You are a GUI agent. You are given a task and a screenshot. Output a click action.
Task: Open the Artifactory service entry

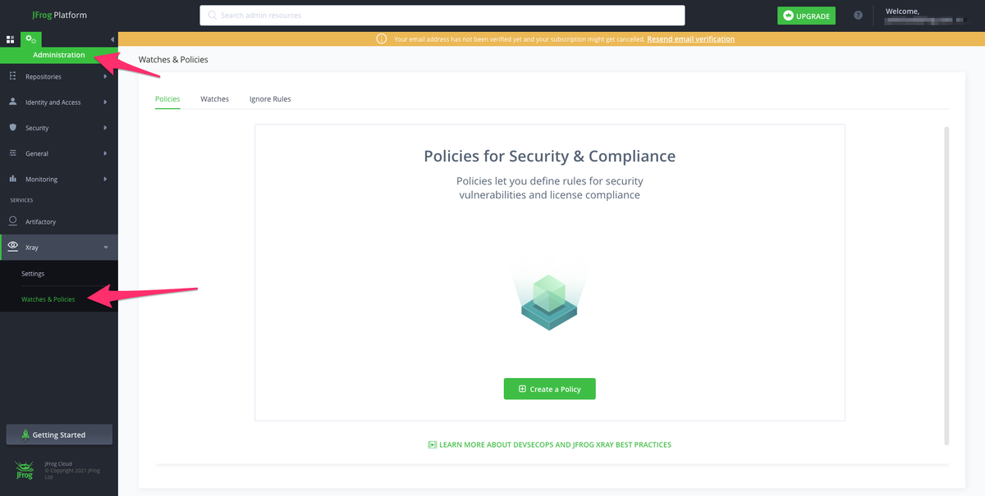tap(59, 221)
